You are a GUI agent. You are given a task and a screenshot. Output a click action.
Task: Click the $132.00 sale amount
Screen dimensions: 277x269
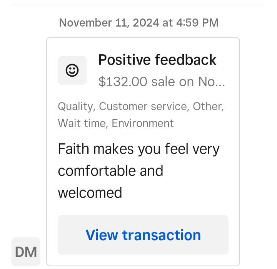tap(123, 82)
